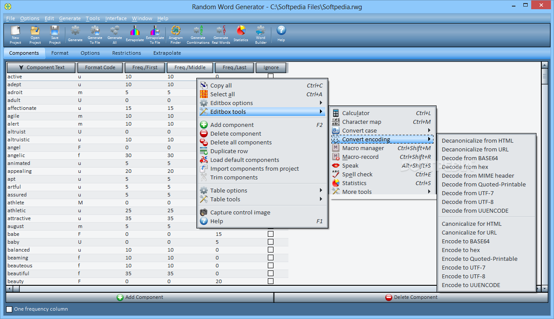Toggle the One frequency column checkbox

(9, 309)
